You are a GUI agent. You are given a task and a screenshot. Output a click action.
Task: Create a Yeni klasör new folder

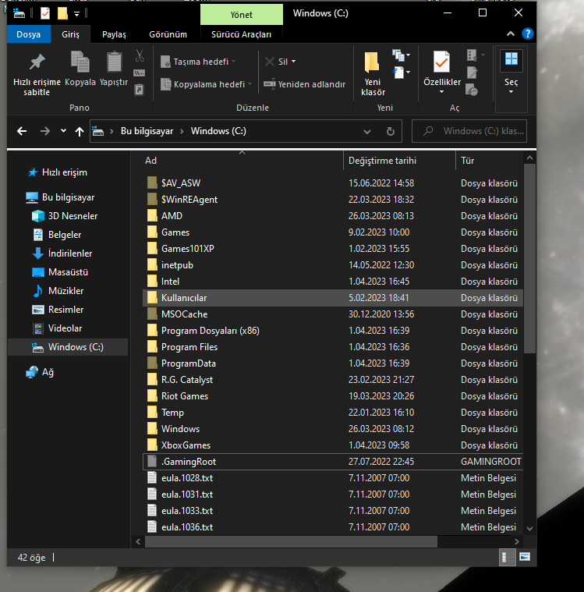(373, 74)
